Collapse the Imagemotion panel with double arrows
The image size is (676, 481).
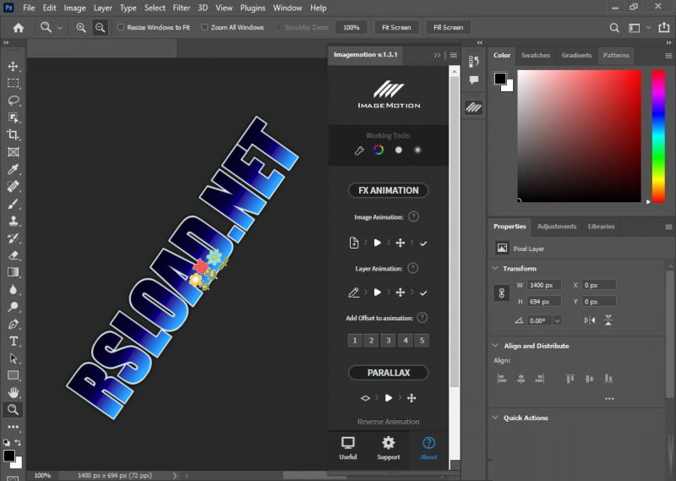pyautogui.click(x=437, y=55)
